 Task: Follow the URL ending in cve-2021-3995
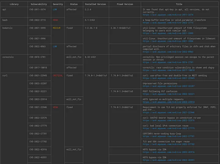pos(168,33)
